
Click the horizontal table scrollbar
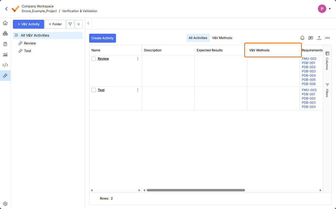coord(196,190)
